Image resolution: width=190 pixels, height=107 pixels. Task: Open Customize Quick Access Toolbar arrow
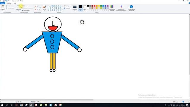(x=10, y=1)
